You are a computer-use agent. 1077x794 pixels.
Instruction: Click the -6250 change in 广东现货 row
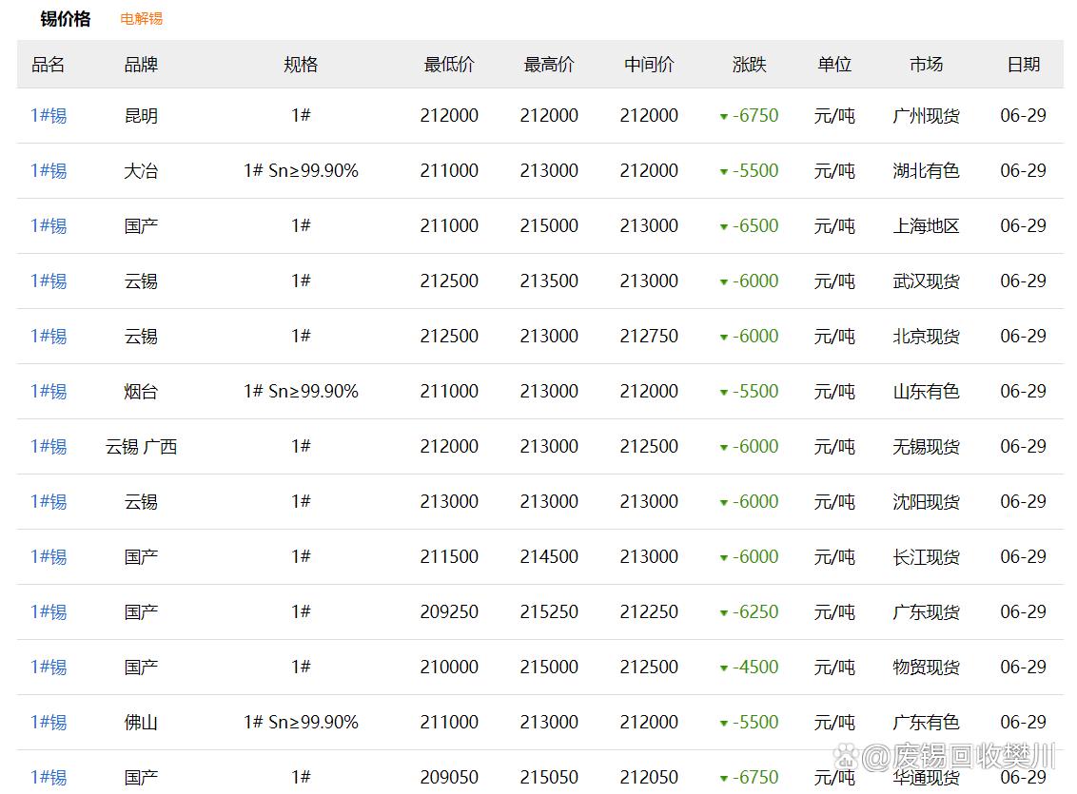pyautogui.click(x=754, y=611)
